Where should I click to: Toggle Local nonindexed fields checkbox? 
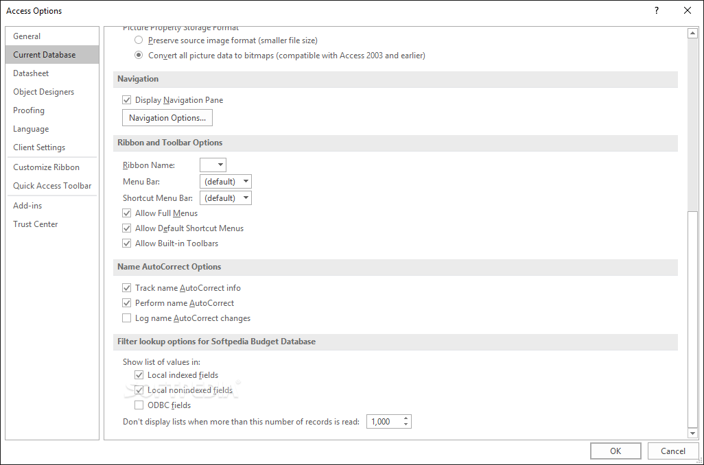(x=139, y=390)
